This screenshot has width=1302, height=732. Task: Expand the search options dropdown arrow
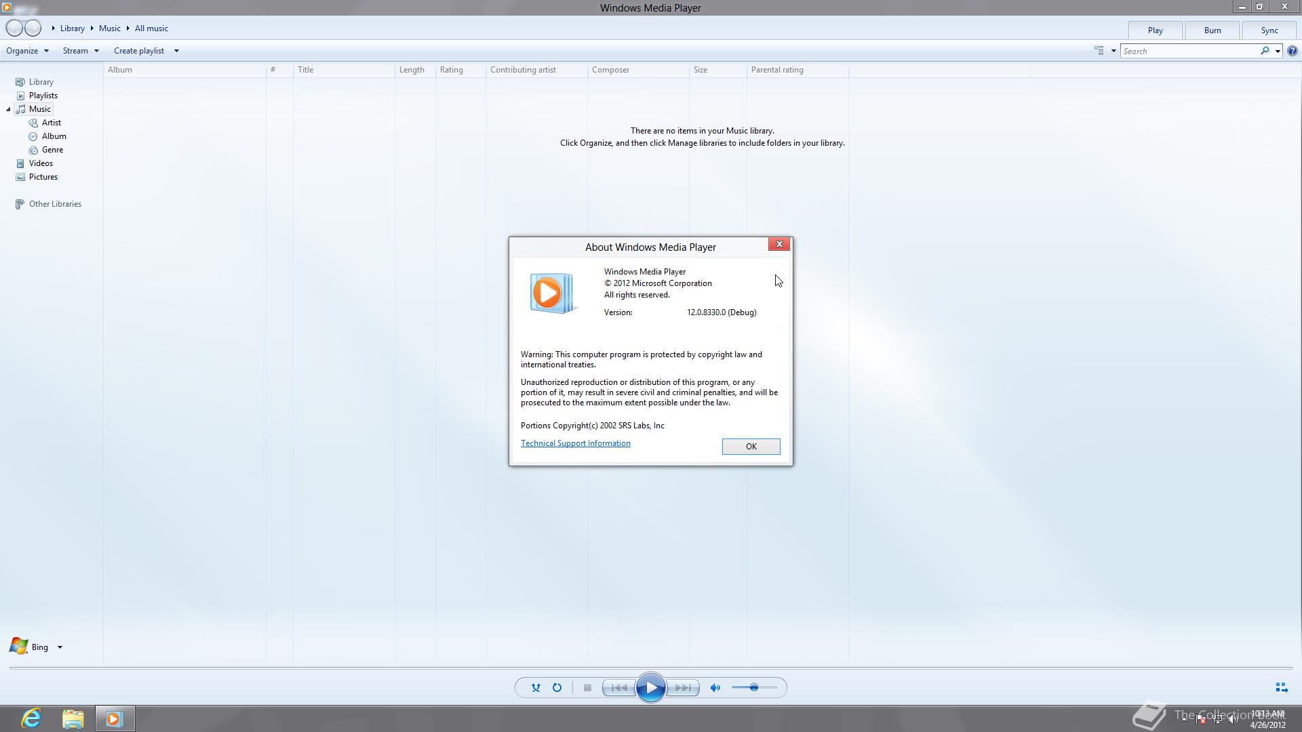pos(1278,51)
